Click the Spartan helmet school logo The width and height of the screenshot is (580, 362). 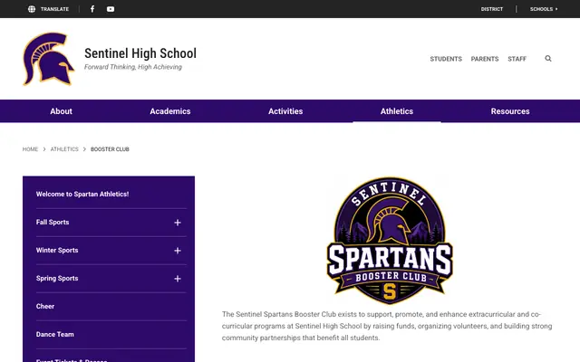[x=48, y=59]
